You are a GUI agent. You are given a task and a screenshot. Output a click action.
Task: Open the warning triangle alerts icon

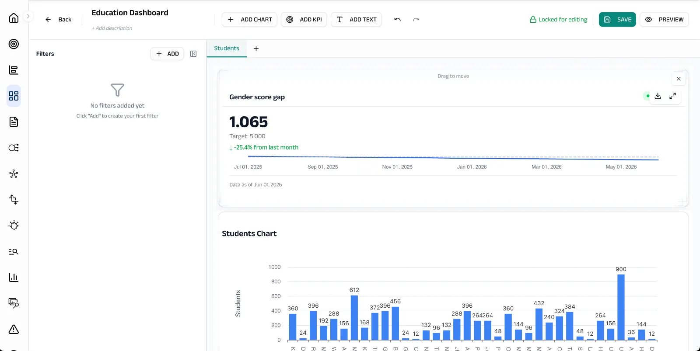(14, 329)
